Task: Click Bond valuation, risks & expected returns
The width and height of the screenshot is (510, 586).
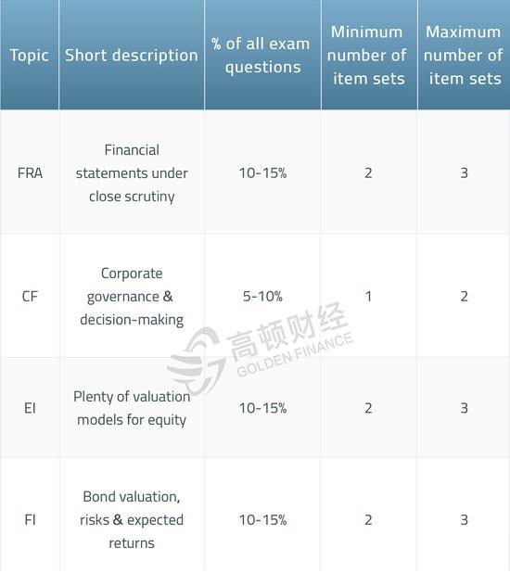Action: coord(132,520)
